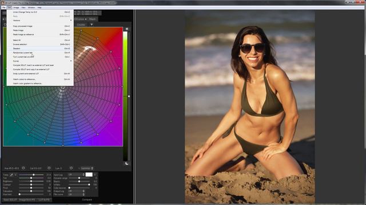
Task: Adjust the Temp slider handle
Action: point(34,175)
